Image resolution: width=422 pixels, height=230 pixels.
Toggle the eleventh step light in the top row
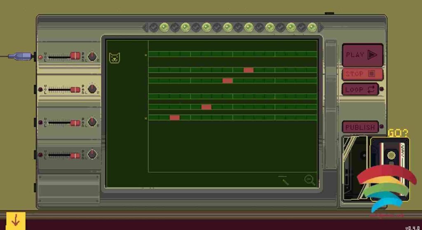[x=259, y=28]
